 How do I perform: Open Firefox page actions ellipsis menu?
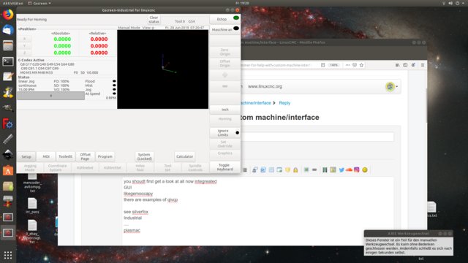347,65
